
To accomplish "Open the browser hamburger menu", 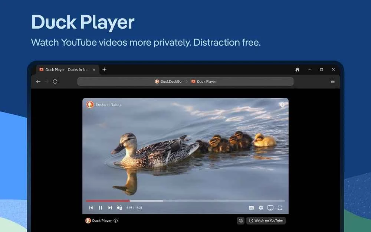I will pyautogui.click(x=333, y=81).
